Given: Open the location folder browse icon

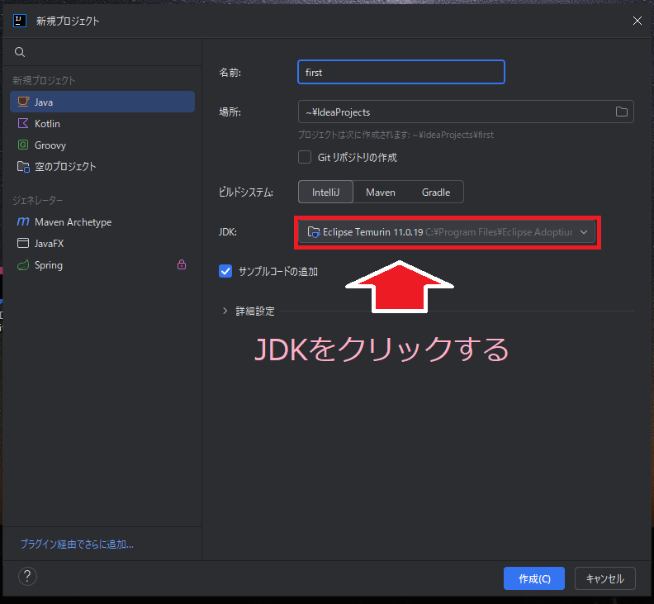Looking at the screenshot, I should point(622,112).
